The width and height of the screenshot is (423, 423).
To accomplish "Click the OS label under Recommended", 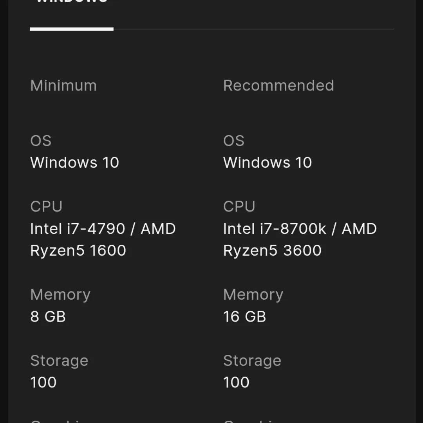I will pyautogui.click(x=233, y=141).
